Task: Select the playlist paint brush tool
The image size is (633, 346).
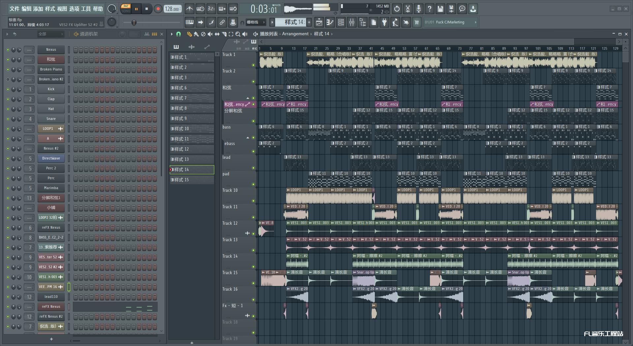Action: click(x=196, y=34)
